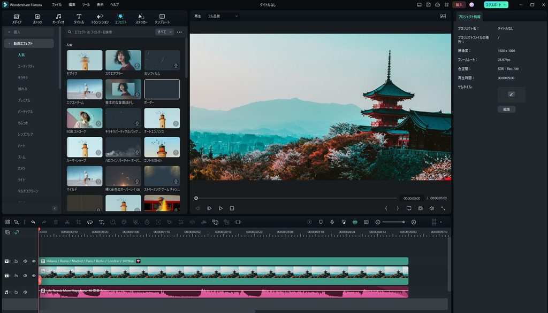The height and width of the screenshot is (313, 548).
Task: Stop the preview playback
Action: coord(232,208)
